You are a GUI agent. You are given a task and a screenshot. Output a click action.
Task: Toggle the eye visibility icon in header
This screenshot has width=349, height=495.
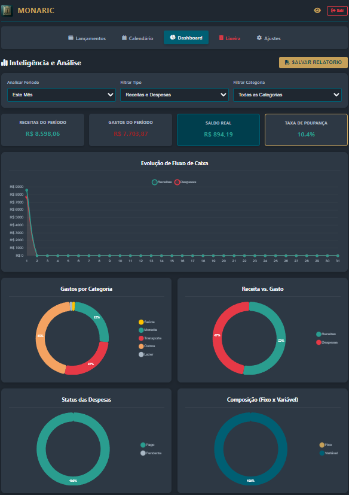(317, 10)
